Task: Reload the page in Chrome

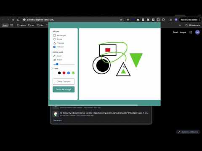Action: 13,20
